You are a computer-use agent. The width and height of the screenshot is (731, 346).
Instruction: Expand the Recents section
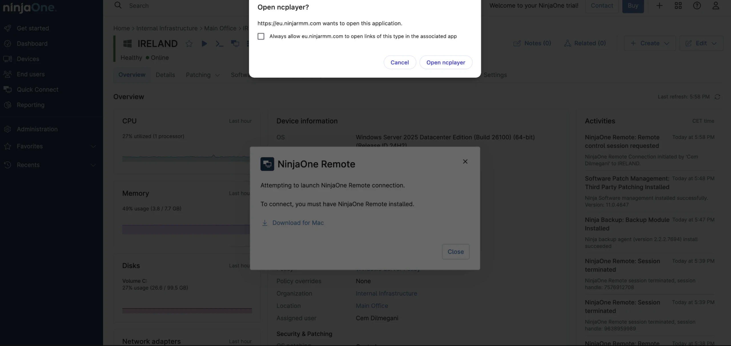click(x=93, y=165)
